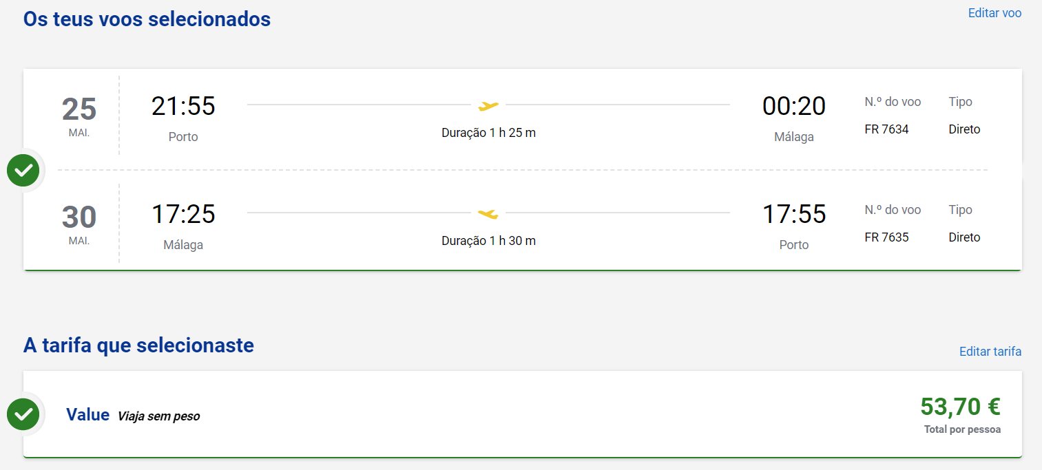Click the Value fare name

tap(88, 414)
